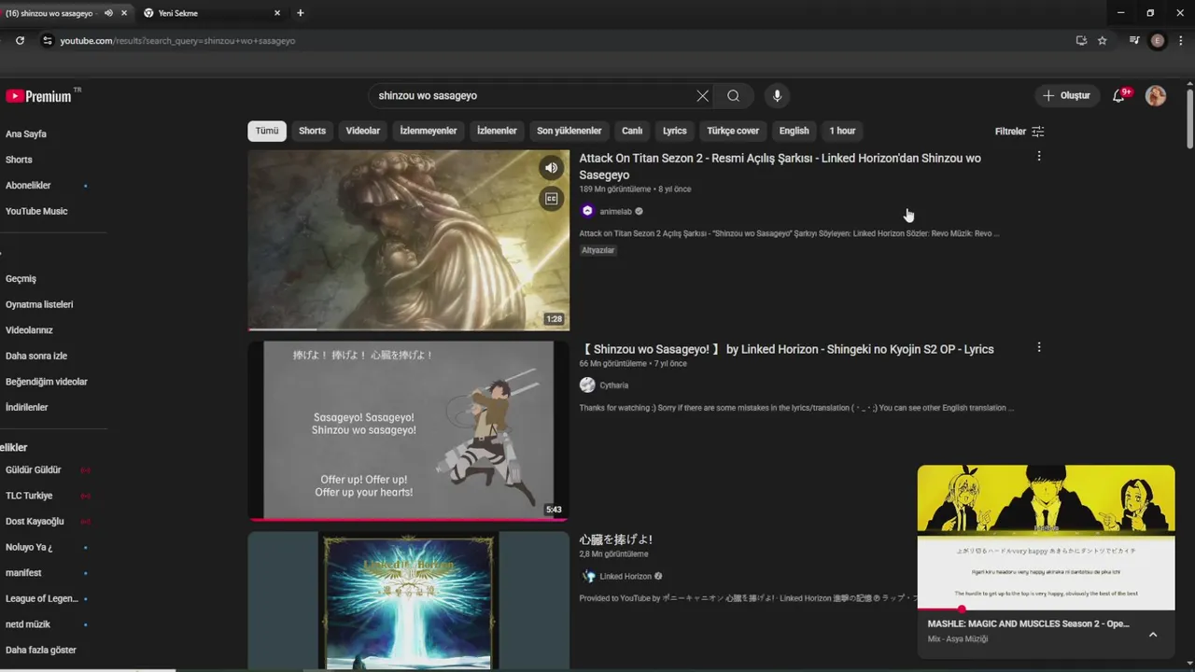Open the account avatar menu

click(x=1156, y=95)
